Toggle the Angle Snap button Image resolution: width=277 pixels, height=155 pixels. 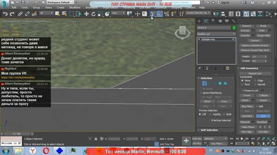[x=160, y=14]
